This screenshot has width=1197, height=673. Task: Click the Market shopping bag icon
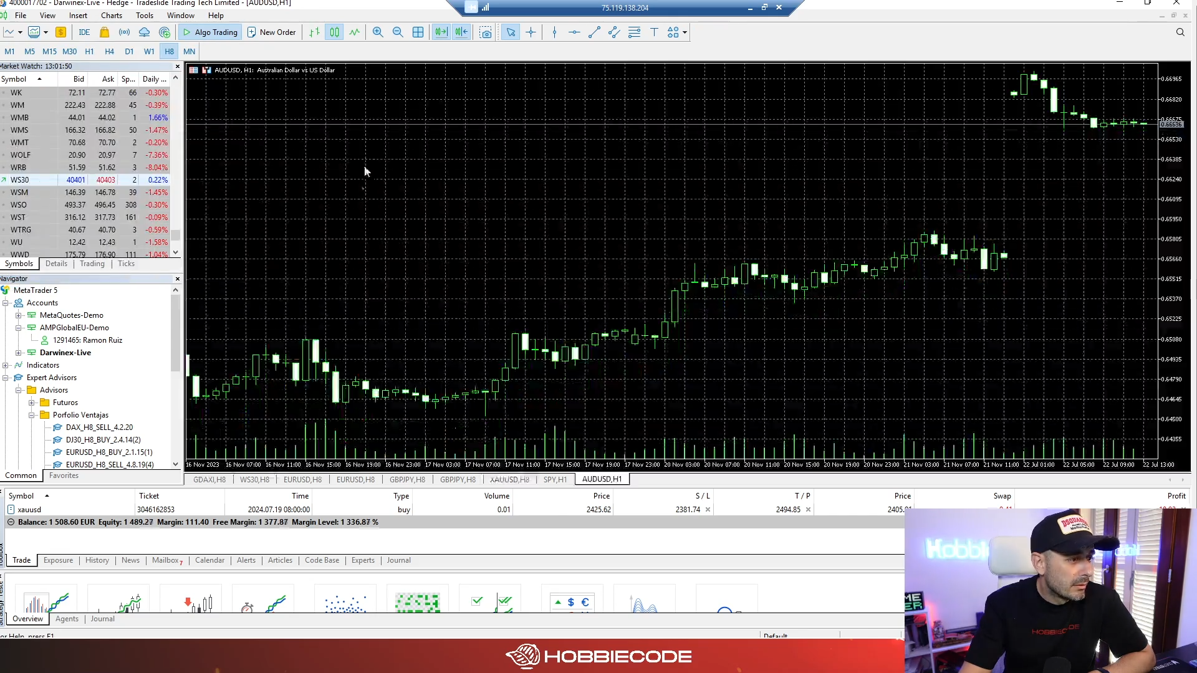click(x=104, y=32)
